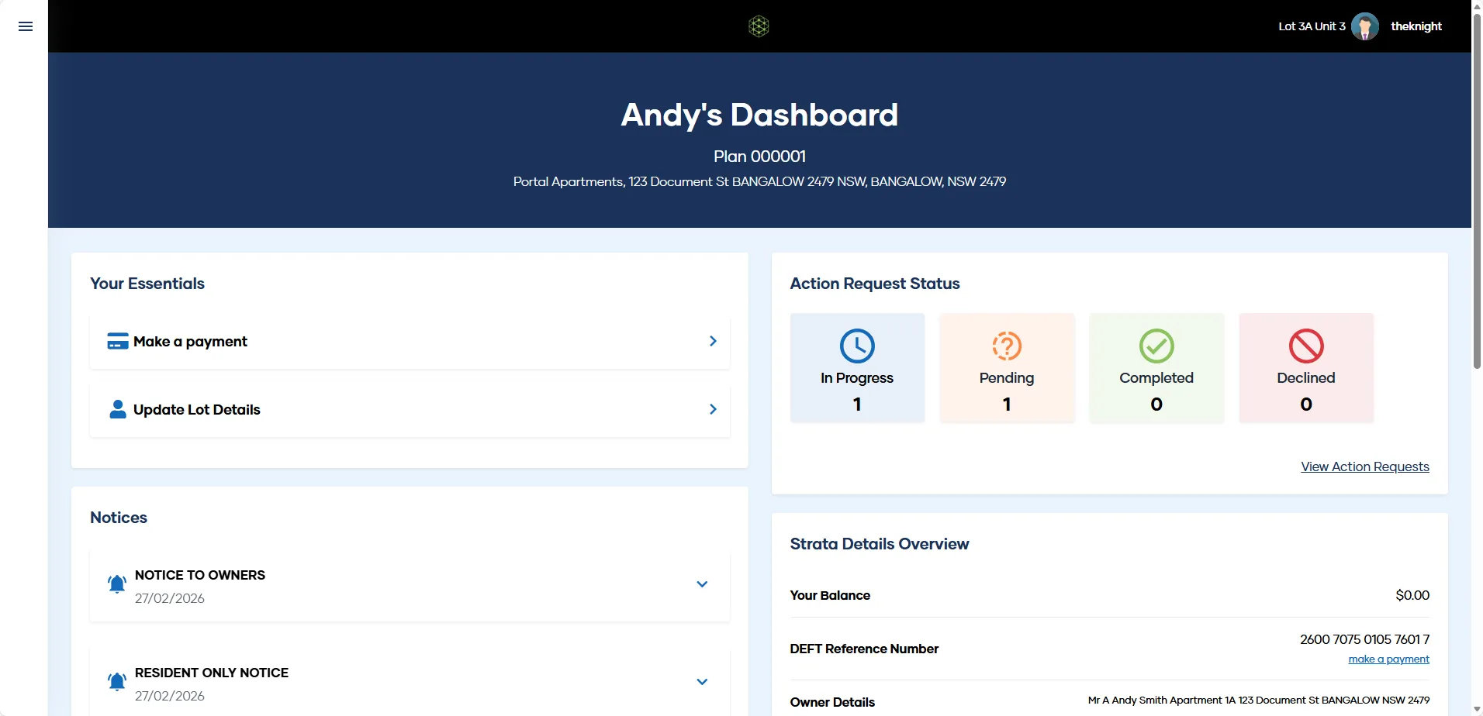Click the Completed green checkmark icon
Image resolution: width=1483 pixels, height=716 pixels.
[x=1156, y=346]
